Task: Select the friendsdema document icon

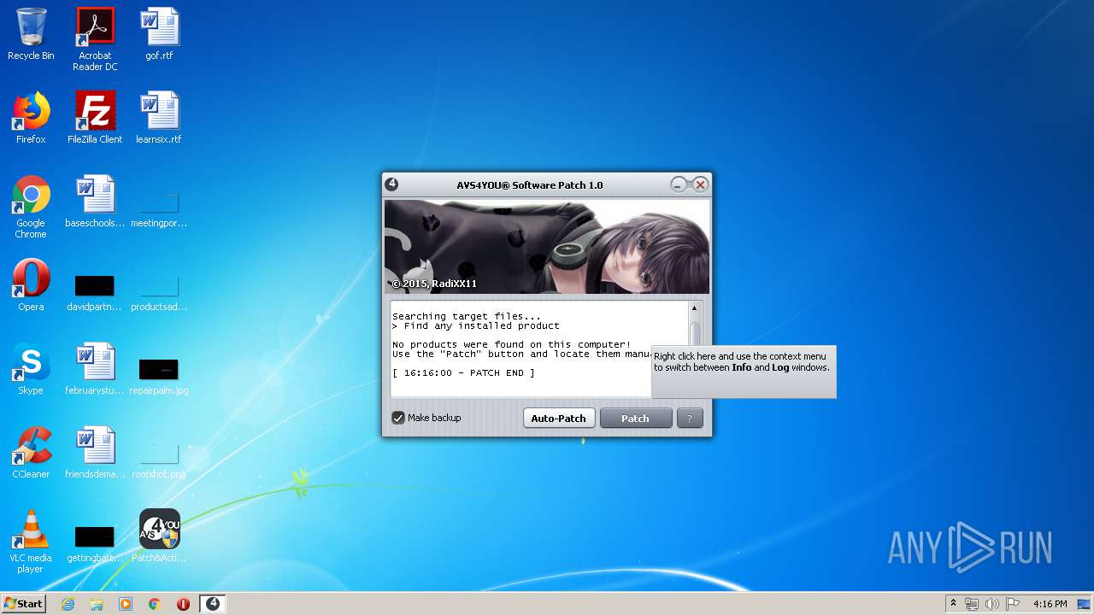Action: pos(95,453)
